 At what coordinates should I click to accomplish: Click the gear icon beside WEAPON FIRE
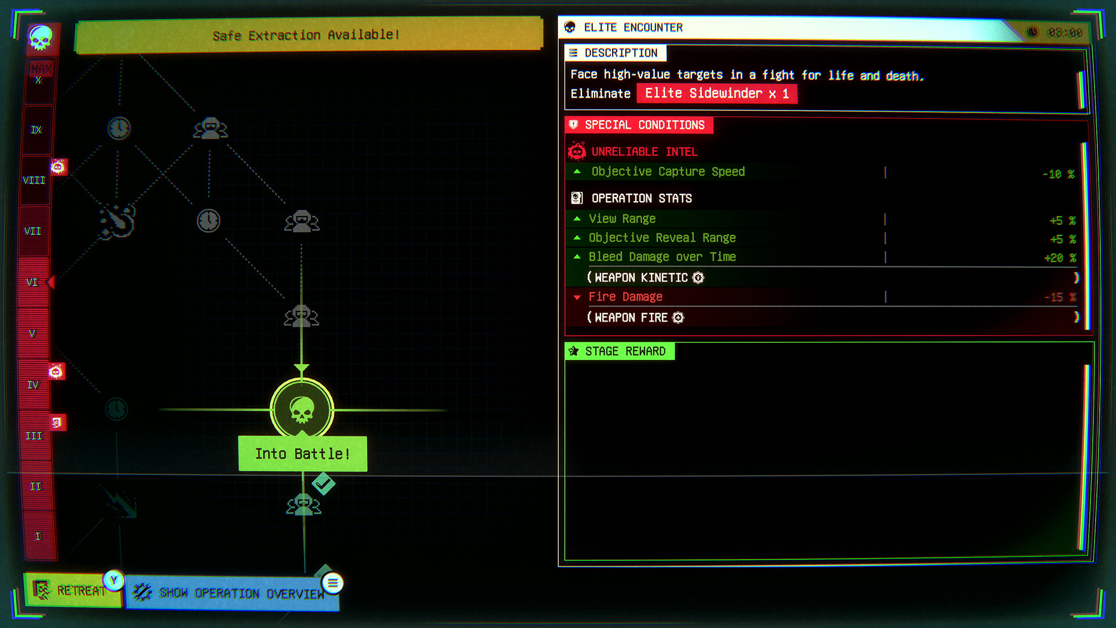(x=678, y=317)
